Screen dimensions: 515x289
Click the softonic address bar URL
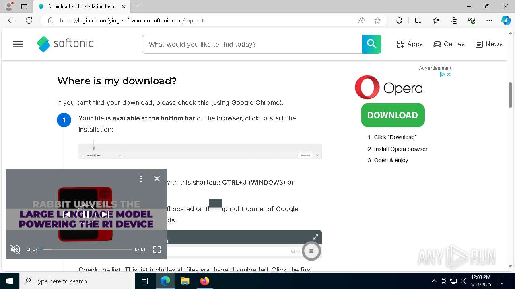coord(132,20)
